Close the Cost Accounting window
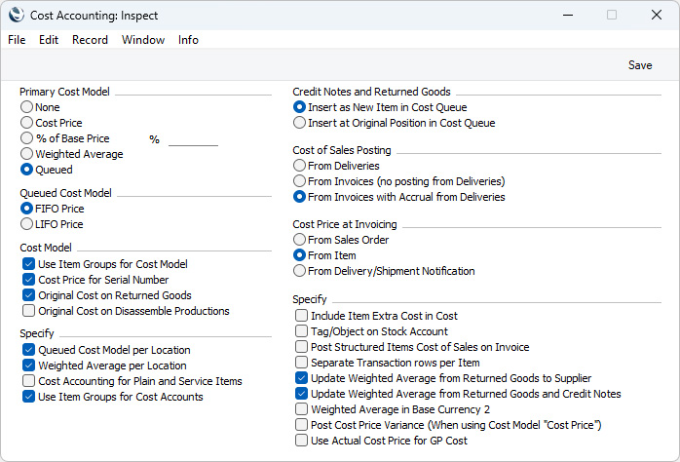 tap(657, 15)
